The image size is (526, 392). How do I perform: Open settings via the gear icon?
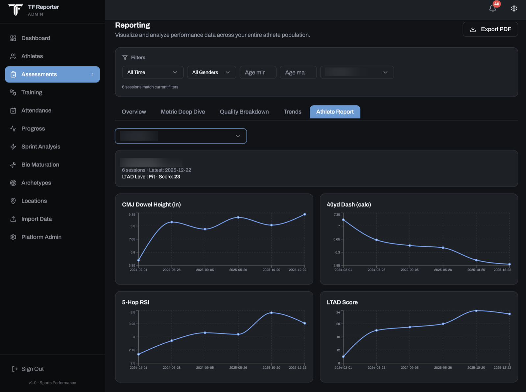[514, 9]
